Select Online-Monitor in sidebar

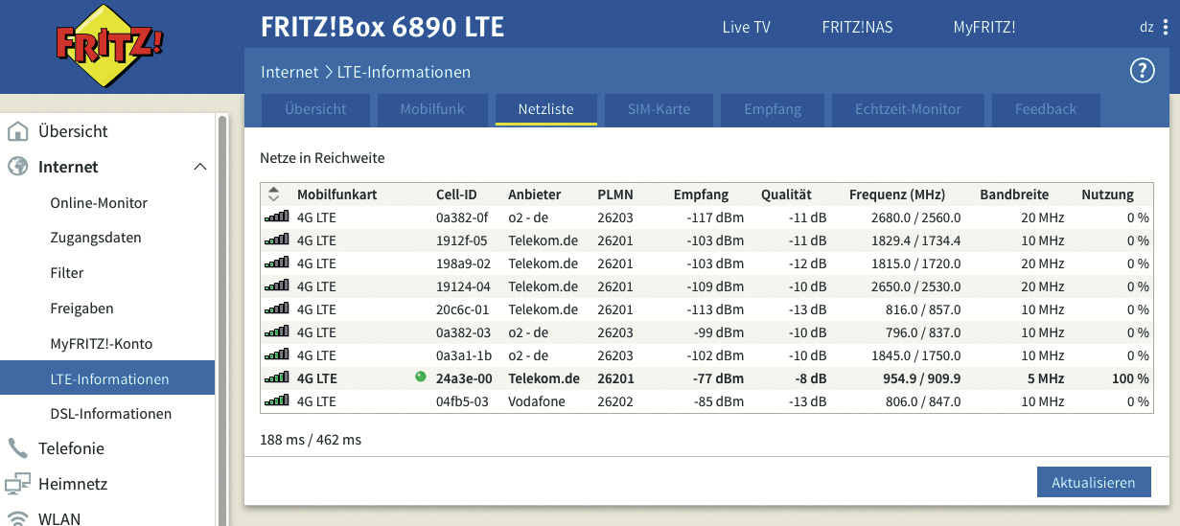(x=99, y=203)
